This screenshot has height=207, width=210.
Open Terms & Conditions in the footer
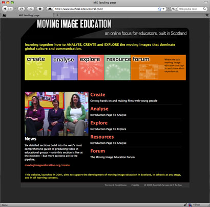116,185
